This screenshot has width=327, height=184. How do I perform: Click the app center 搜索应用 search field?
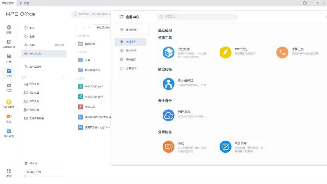[x=197, y=17]
